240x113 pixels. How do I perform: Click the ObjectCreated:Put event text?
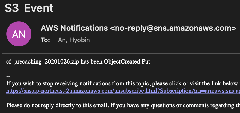(127, 61)
